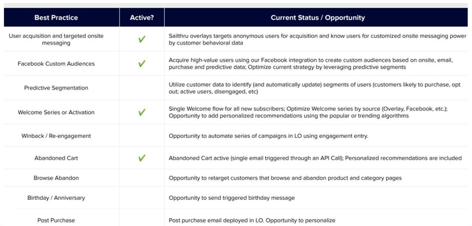
Task: Click the Facebook Custom Audiences checkmark
Action: 142,64
